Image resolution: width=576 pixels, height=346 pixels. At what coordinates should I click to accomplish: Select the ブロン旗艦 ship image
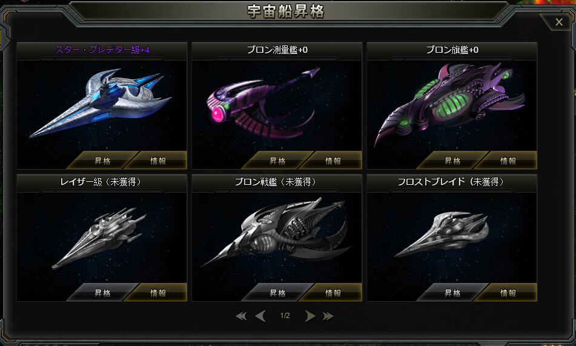pos(449,104)
